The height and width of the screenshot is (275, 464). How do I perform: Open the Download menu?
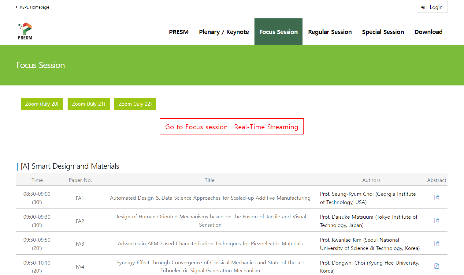(428, 32)
